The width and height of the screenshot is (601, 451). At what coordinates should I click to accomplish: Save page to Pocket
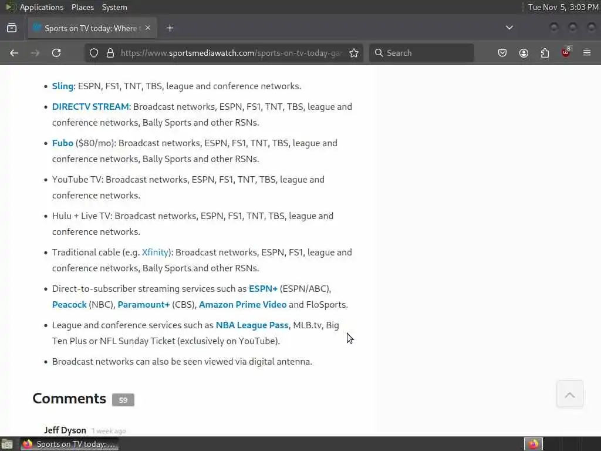pos(502,53)
